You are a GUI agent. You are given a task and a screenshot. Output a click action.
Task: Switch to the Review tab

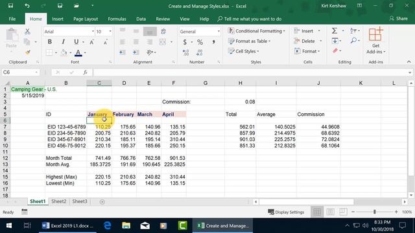click(163, 19)
